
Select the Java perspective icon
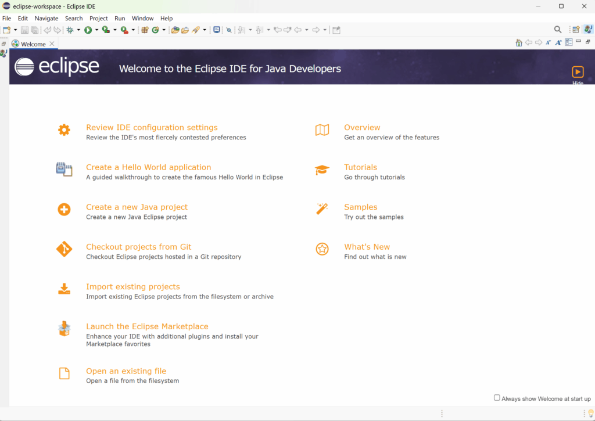click(x=589, y=30)
